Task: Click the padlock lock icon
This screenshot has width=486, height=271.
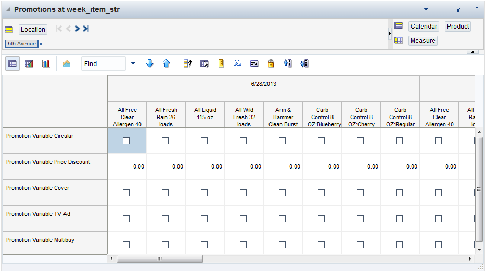Action: click(x=271, y=64)
